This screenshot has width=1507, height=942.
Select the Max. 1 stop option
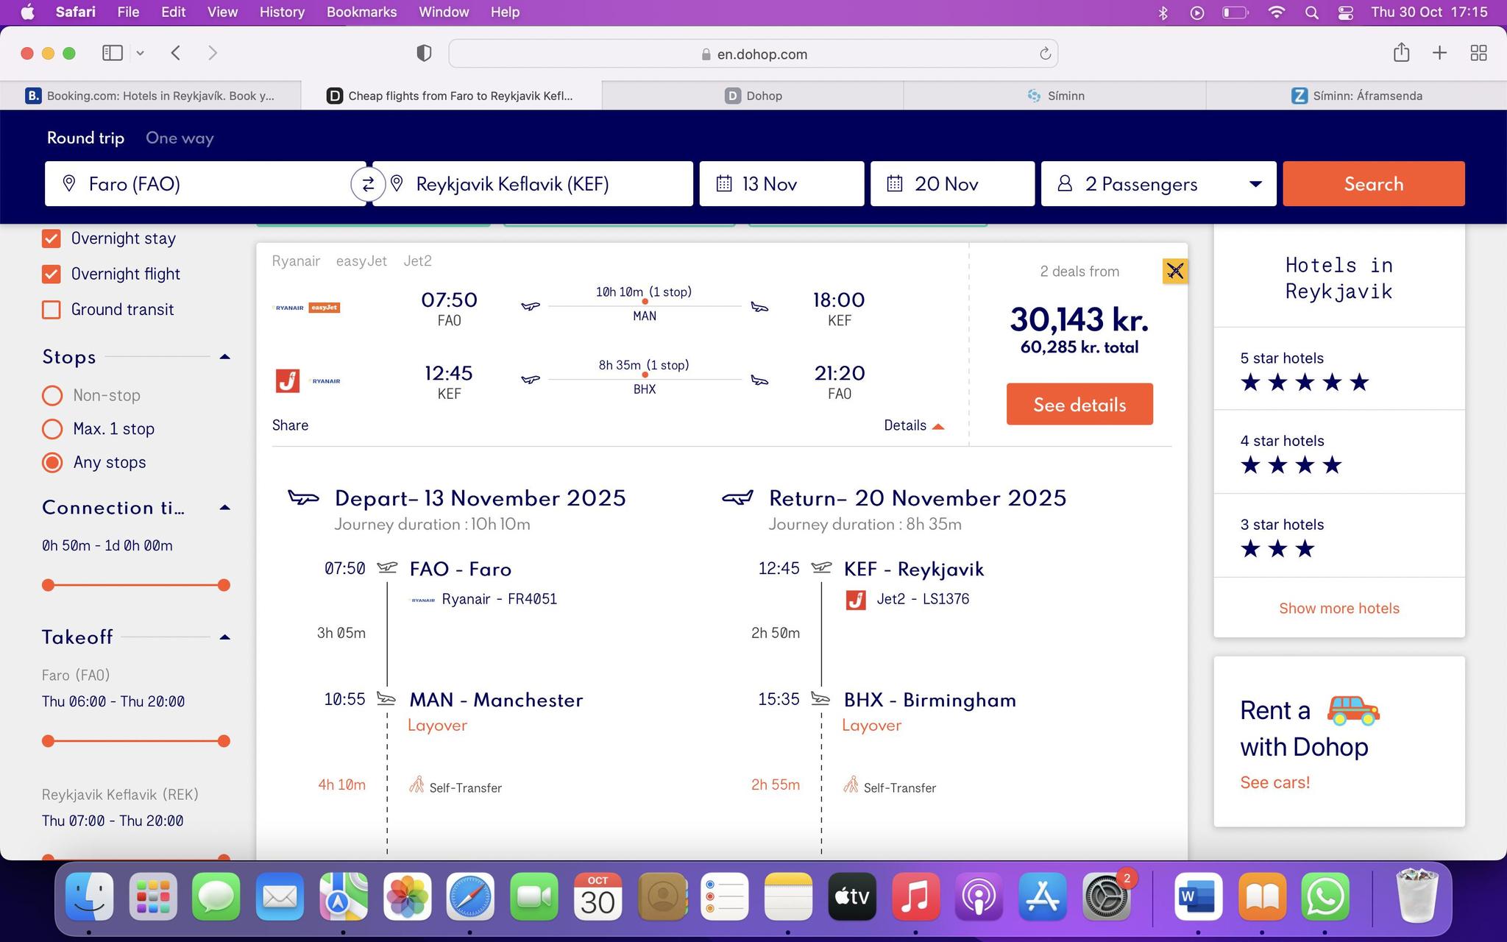click(52, 429)
